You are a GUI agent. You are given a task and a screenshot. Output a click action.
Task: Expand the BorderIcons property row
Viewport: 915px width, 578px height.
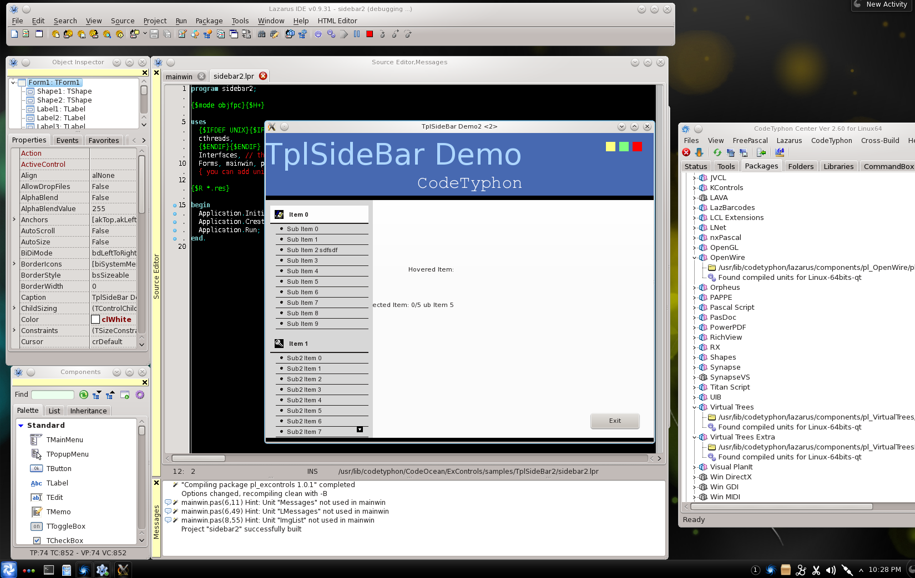(14, 264)
